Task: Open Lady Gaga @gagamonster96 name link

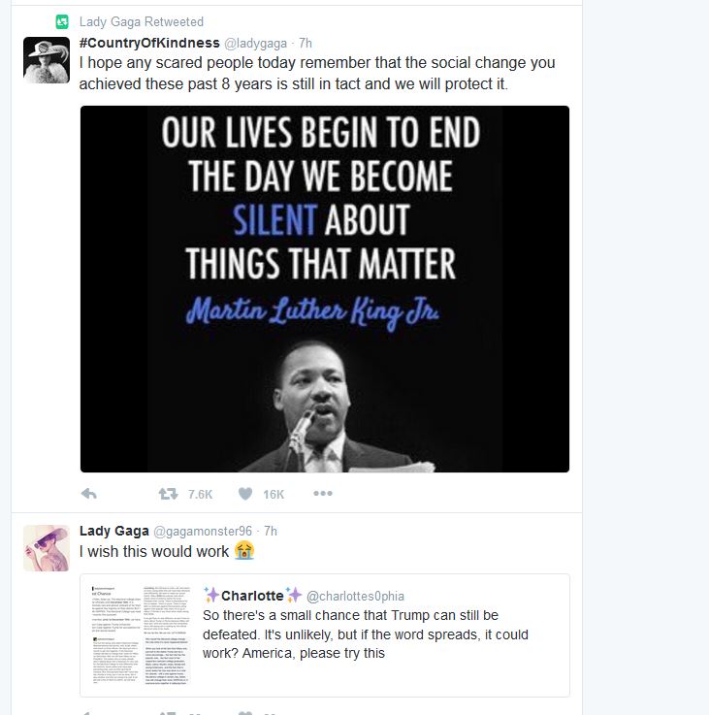Action: [114, 531]
